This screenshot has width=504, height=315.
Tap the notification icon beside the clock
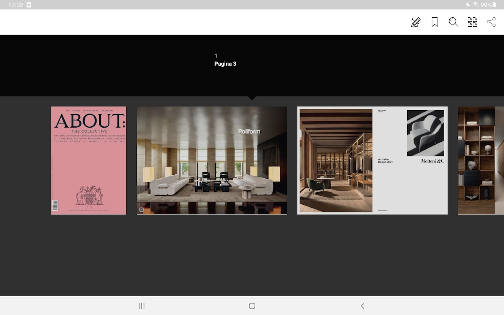coord(29,5)
